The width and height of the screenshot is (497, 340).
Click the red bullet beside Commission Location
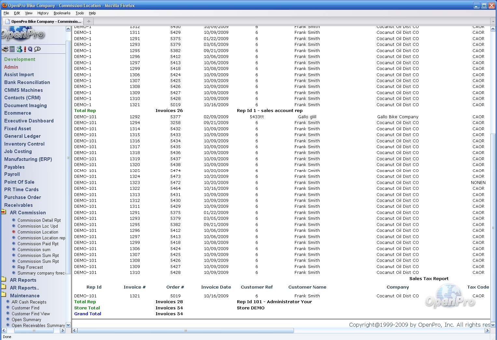click(14, 232)
